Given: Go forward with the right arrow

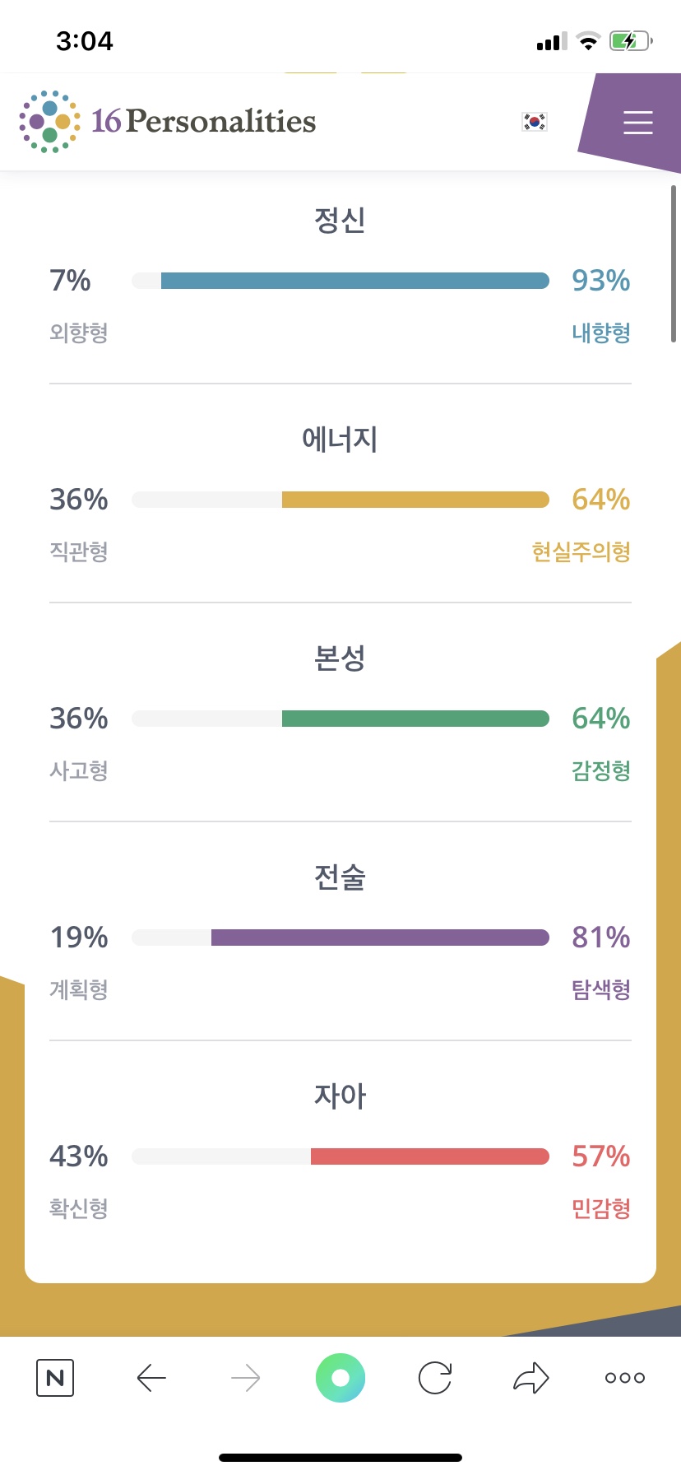Looking at the screenshot, I should coord(246,1378).
